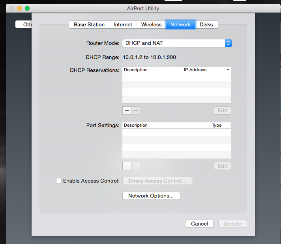Click the Network tab
The image size is (281, 244).
tap(180, 24)
